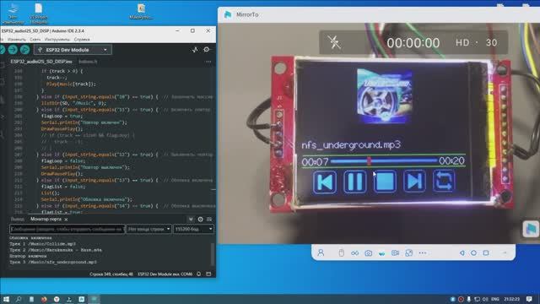The image size is (540, 304).
Task: Click the Трек 1 /Music/Collide.mp3 output line
Action: click(43, 244)
